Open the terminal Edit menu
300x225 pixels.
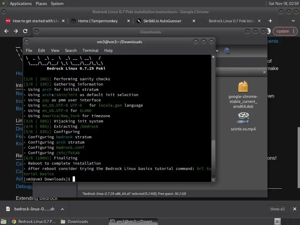pos(41,50)
